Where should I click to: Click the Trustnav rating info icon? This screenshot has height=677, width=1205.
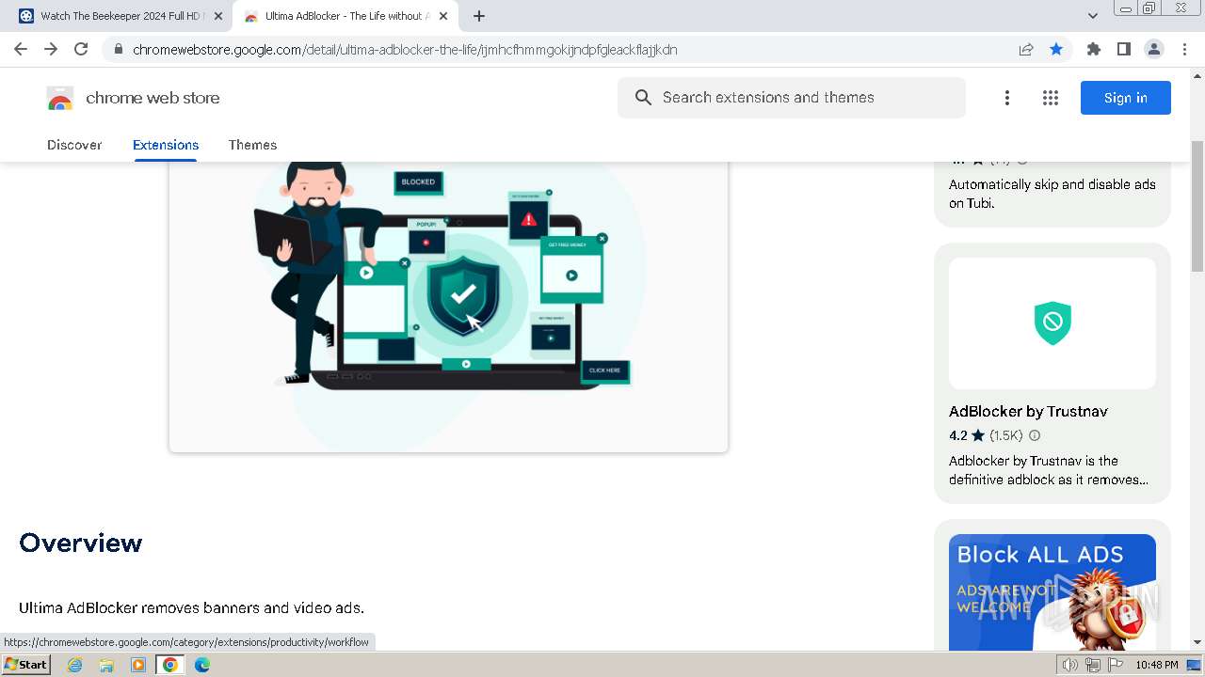click(1035, 435)
